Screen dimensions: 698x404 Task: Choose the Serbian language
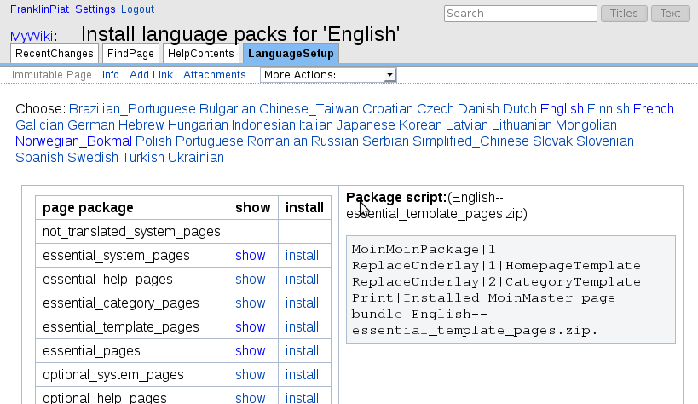pos(385,141)
